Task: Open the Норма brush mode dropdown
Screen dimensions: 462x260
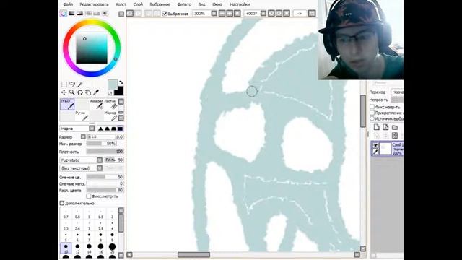Action: (x=92, y=129)
